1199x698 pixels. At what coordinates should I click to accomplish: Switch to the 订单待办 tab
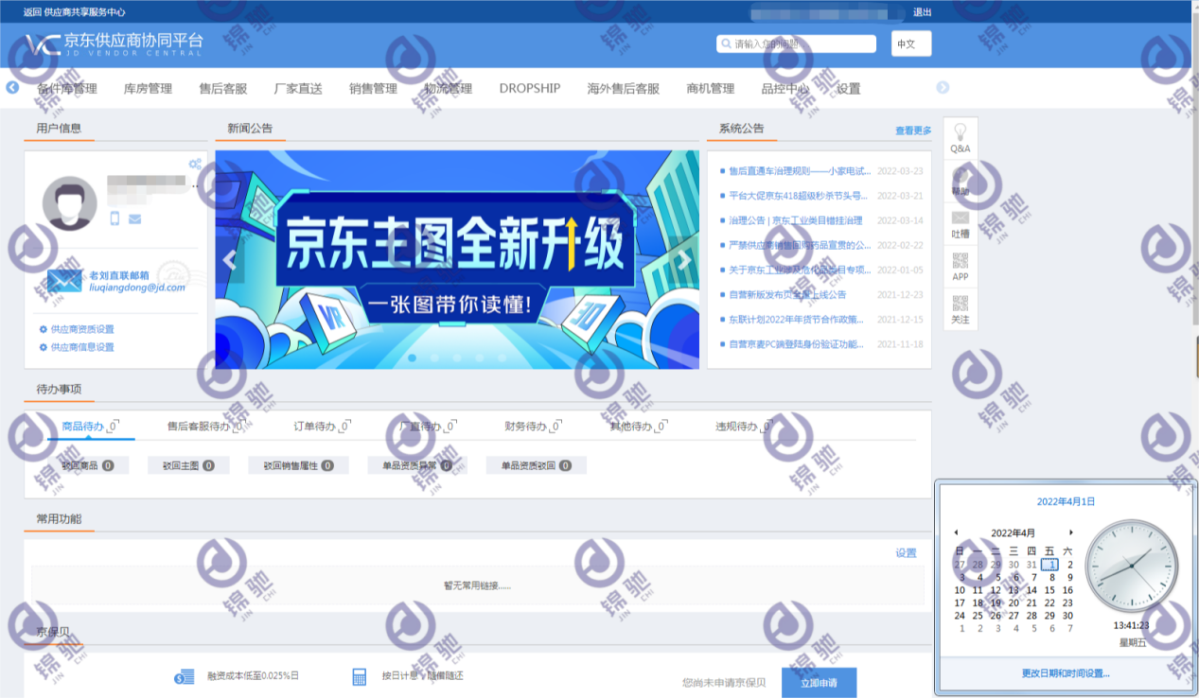[313, 426]
